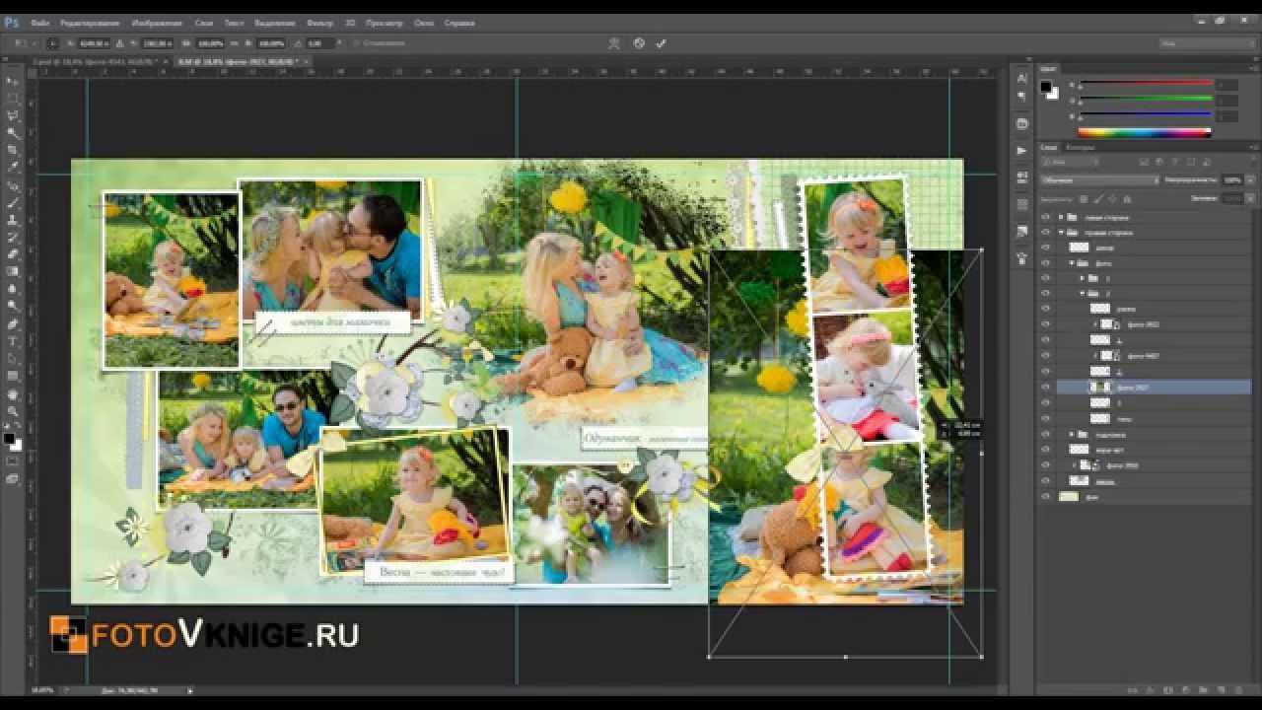
Task: Click the foreground color swatch in Color panel
Action: (1046, 87)
